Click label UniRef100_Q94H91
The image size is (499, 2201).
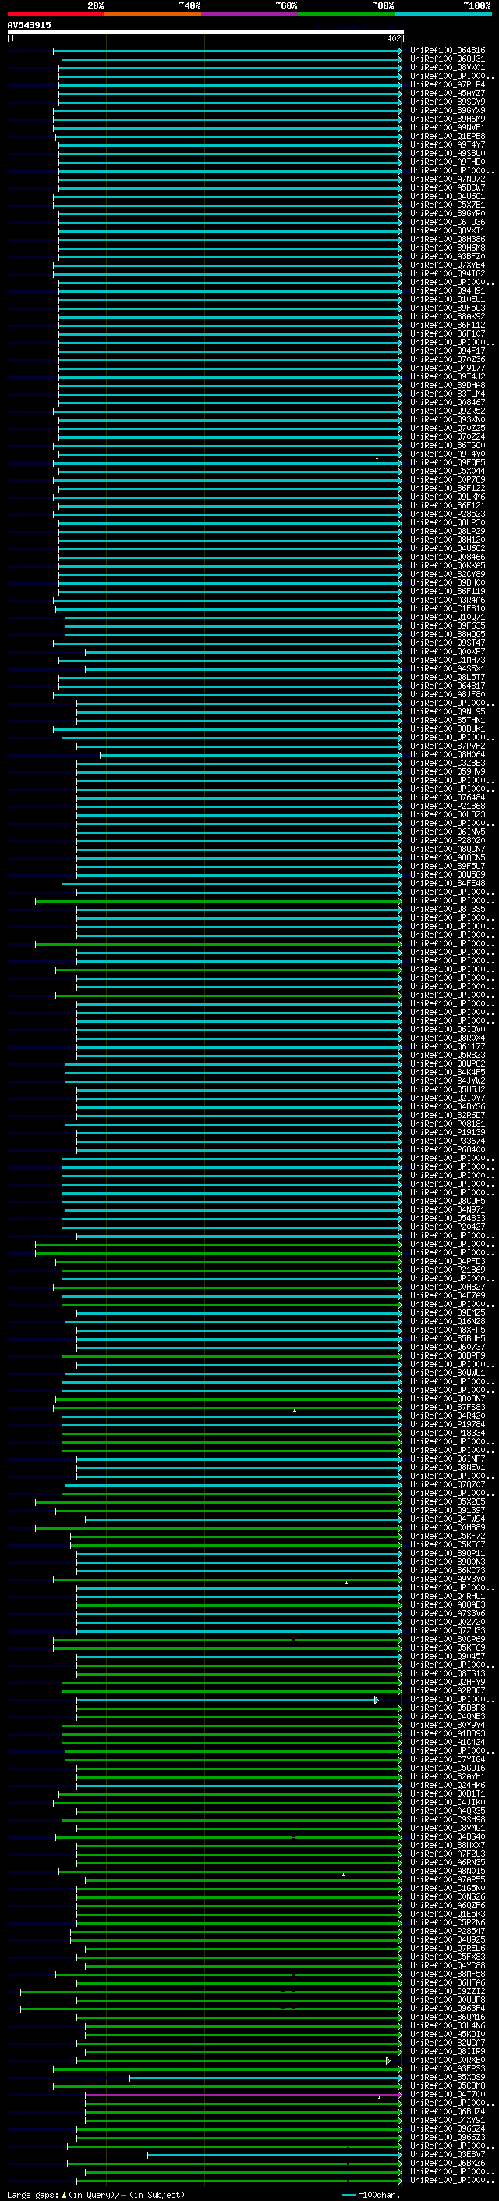[448, 290]
